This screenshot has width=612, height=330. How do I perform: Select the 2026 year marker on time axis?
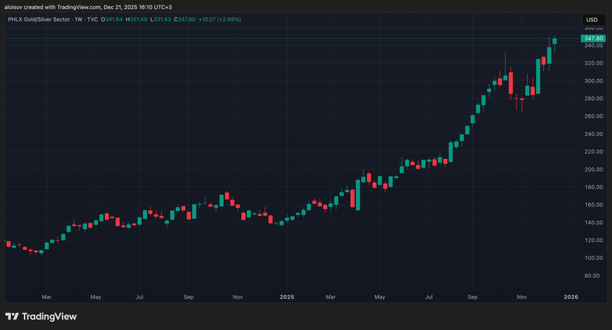point(570,297)
